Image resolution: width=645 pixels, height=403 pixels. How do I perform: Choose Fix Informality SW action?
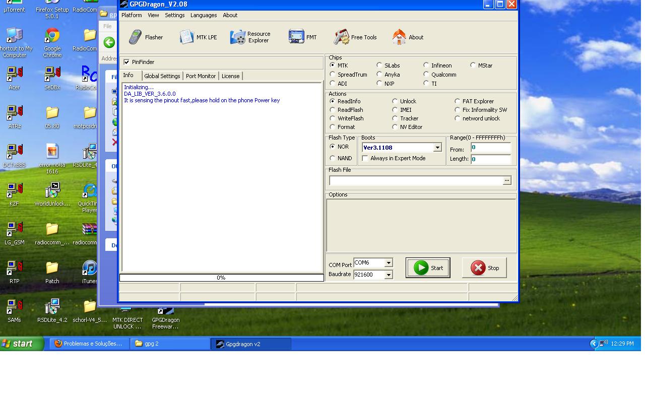[458, 110]
